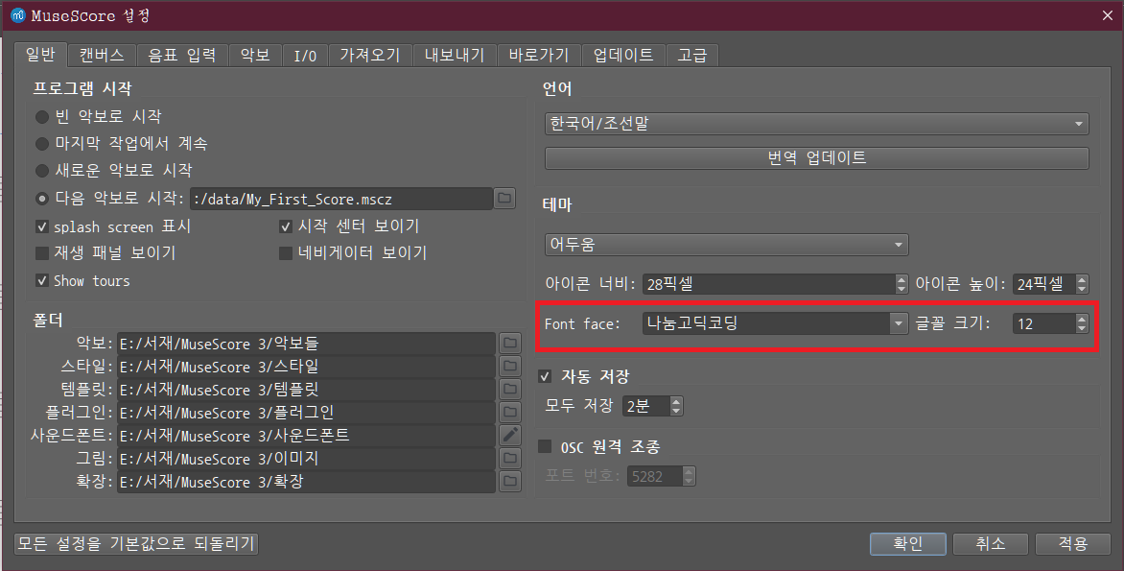Click the 확장 folder path field

point(306,481)
